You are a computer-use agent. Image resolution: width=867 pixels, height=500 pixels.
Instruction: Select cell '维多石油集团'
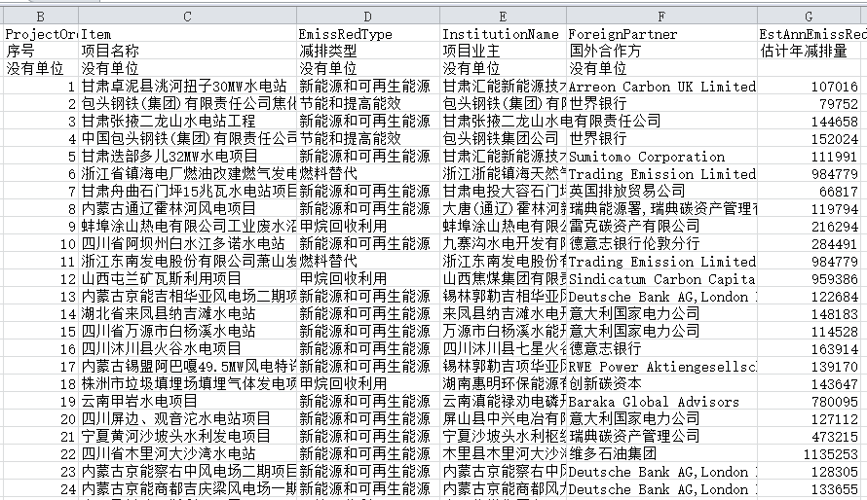[661, 453]
